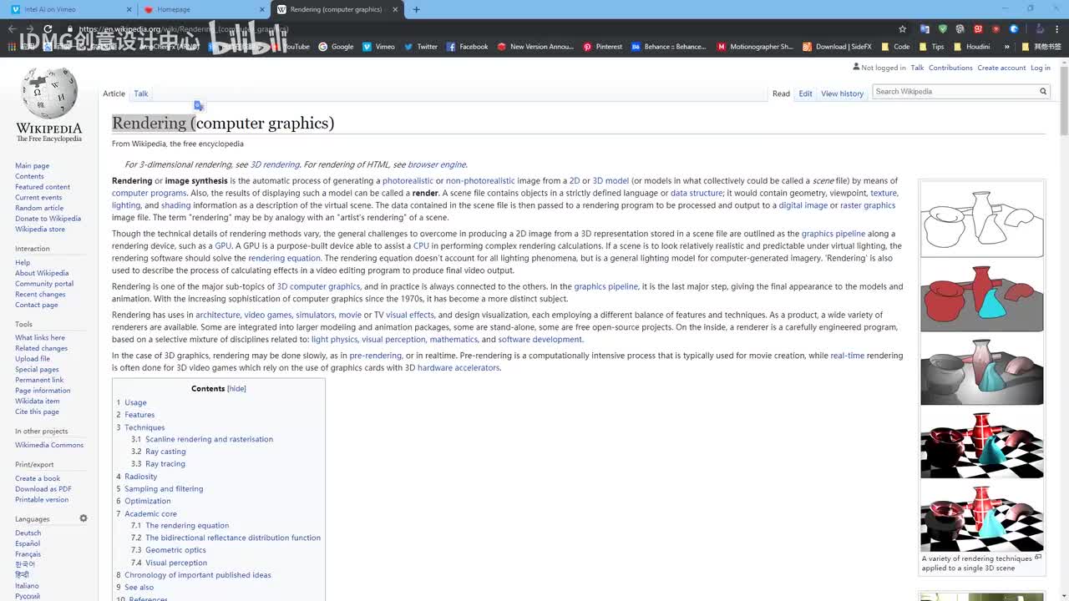Open the Download | SideFX bookmark
This screenshot has width=1069, height=601.
[837, 47]
